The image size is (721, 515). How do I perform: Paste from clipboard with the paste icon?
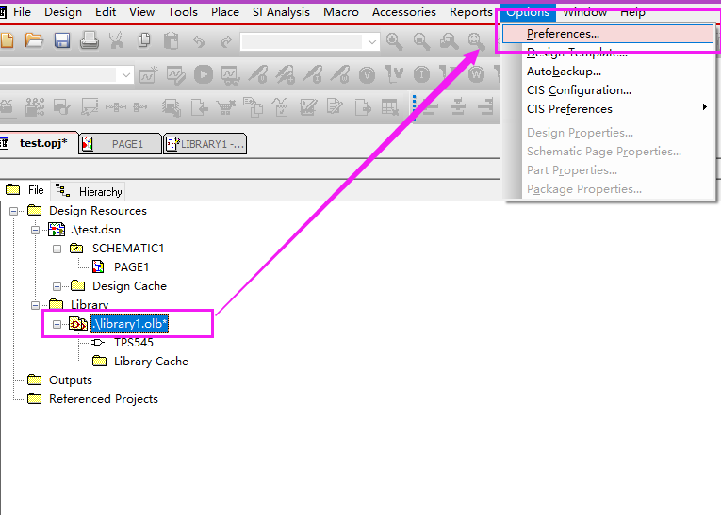171,41
